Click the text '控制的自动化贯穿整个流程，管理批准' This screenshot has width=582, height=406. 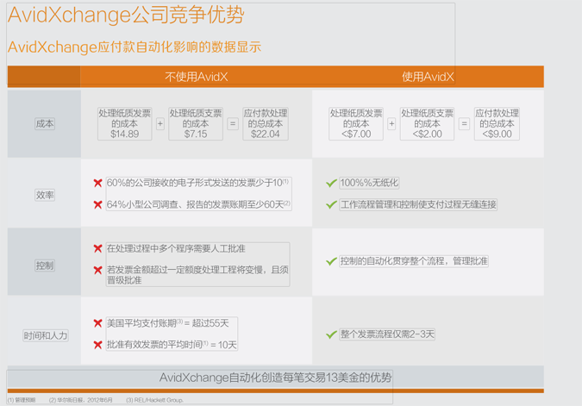tap(414, 261)
